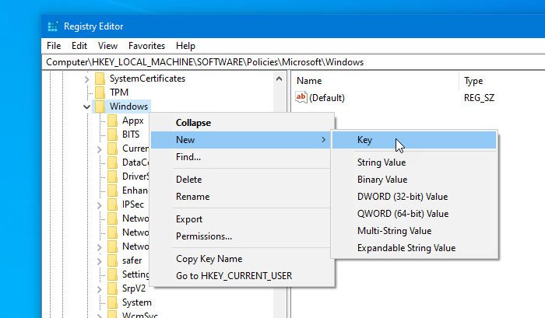545x318 pixels.
Task: Open the View menu
Action: 107,46
